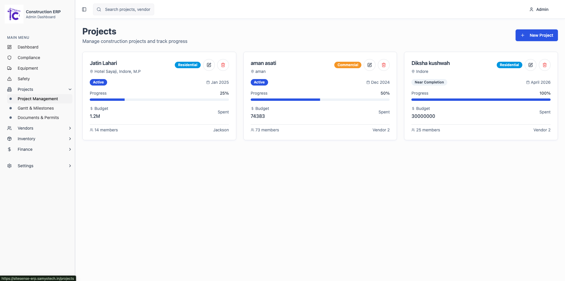
Task: Edit the aman asati project
Action: click(x=370, y=65)
